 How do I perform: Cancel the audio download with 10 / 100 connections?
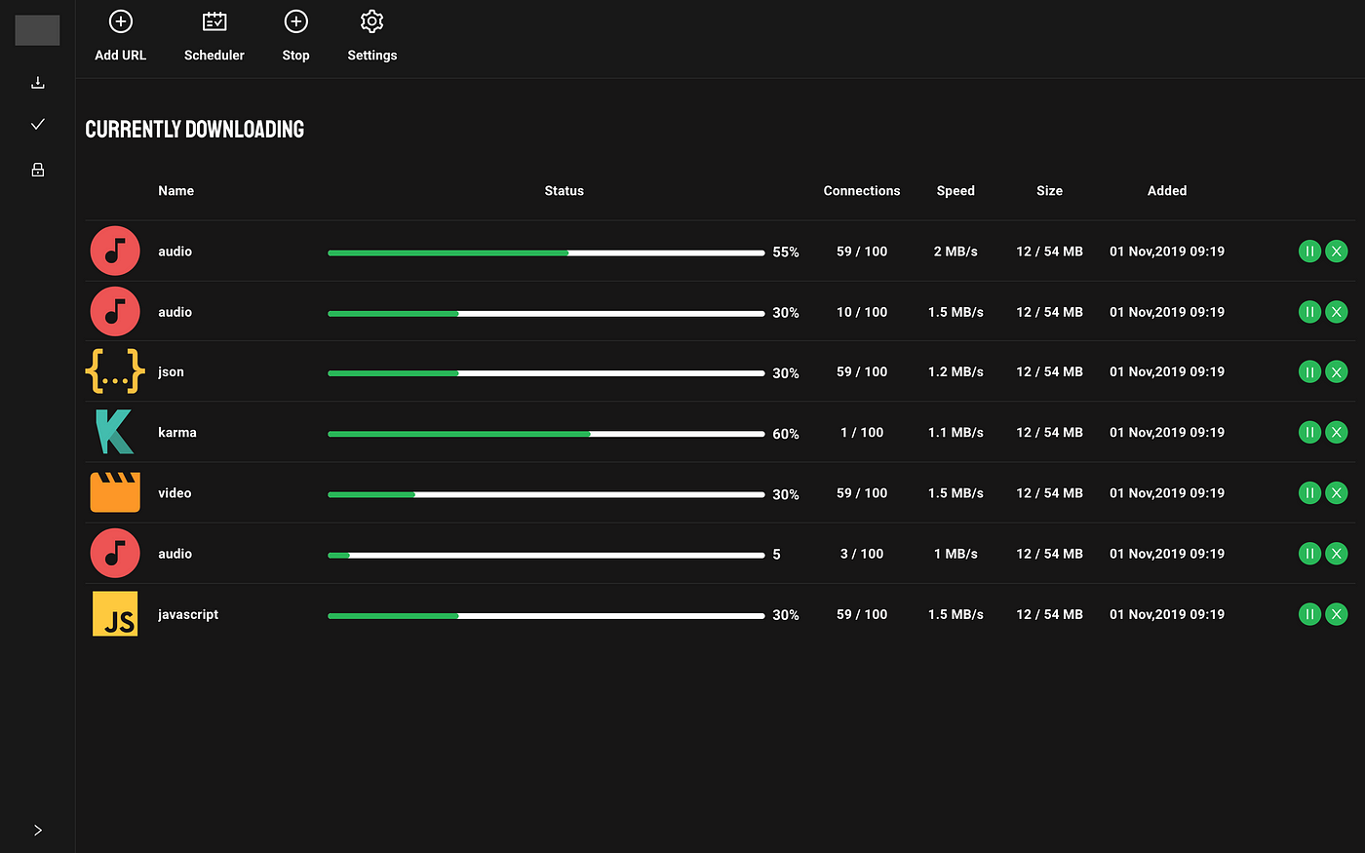pyautogui.click(x=1337, y=312)
